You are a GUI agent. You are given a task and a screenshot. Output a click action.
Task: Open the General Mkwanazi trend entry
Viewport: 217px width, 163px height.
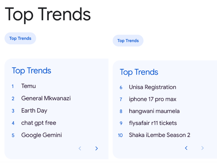(46, 98)
